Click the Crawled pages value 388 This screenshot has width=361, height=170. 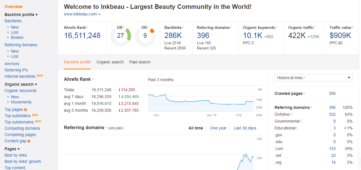point(332,93)
